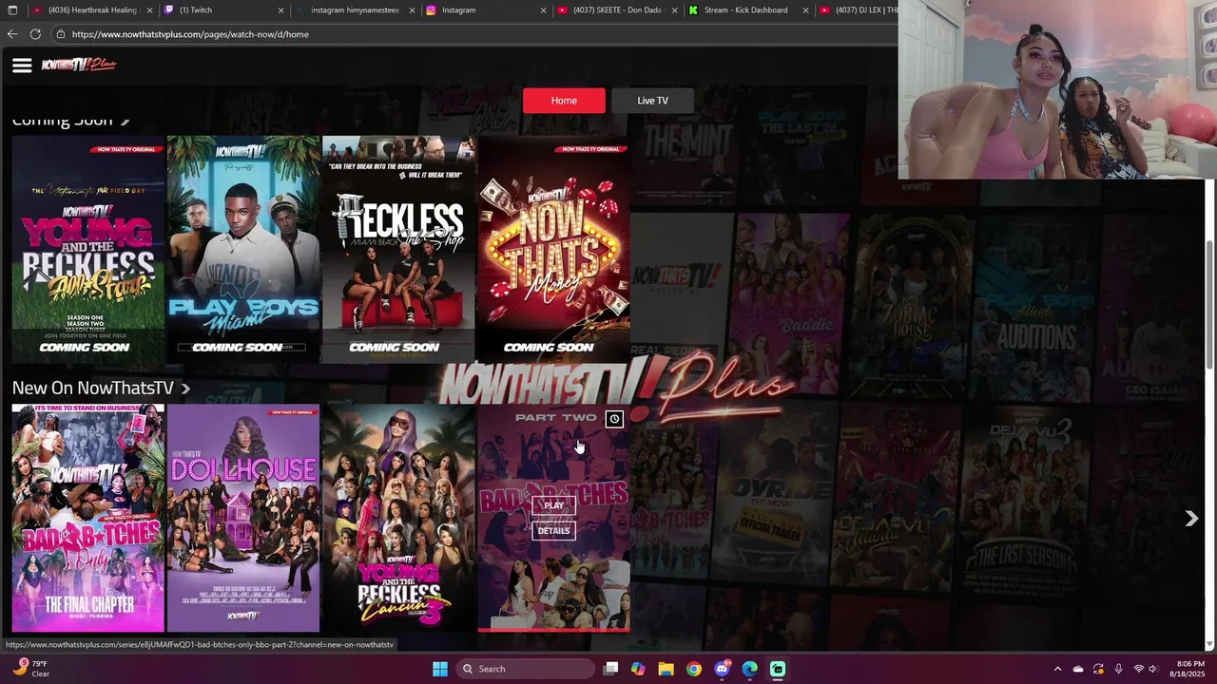
Task: Open Now Thats Money poster
Action: click(553, 249)
